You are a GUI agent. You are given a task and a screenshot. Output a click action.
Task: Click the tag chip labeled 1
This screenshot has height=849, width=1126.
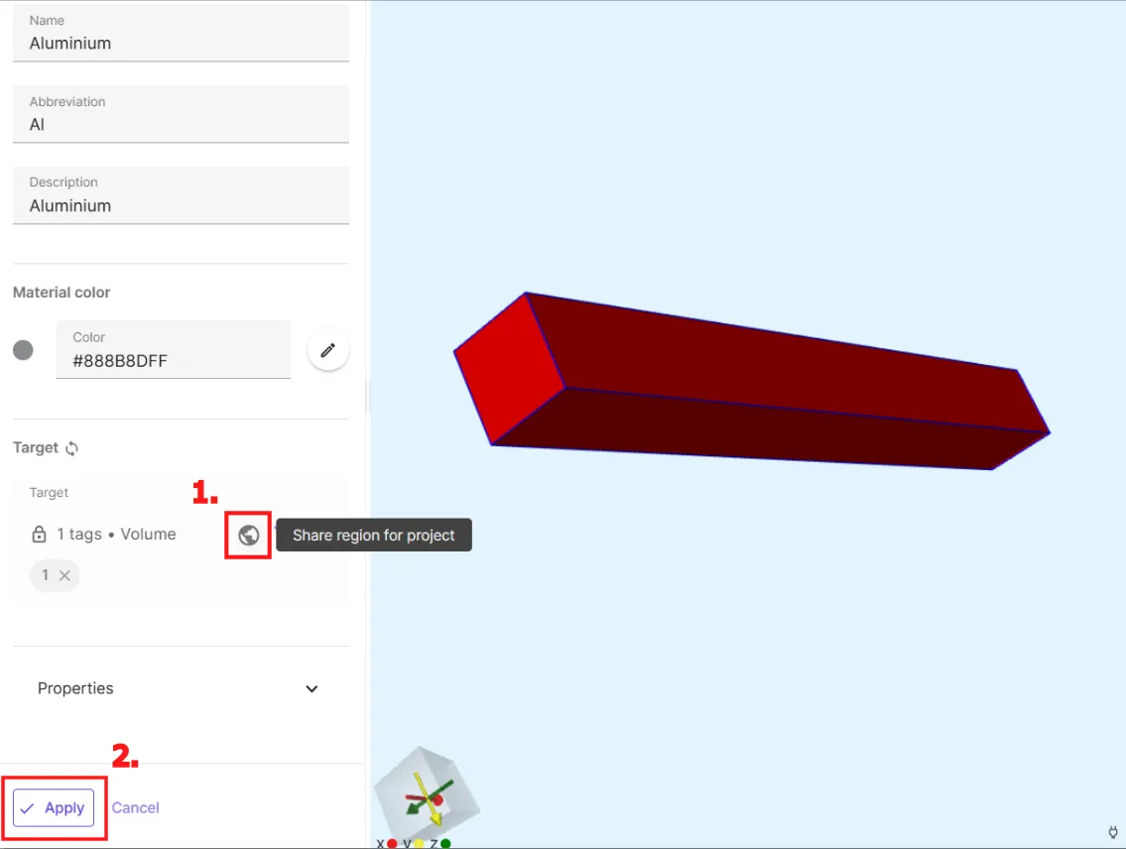point(55,575)
